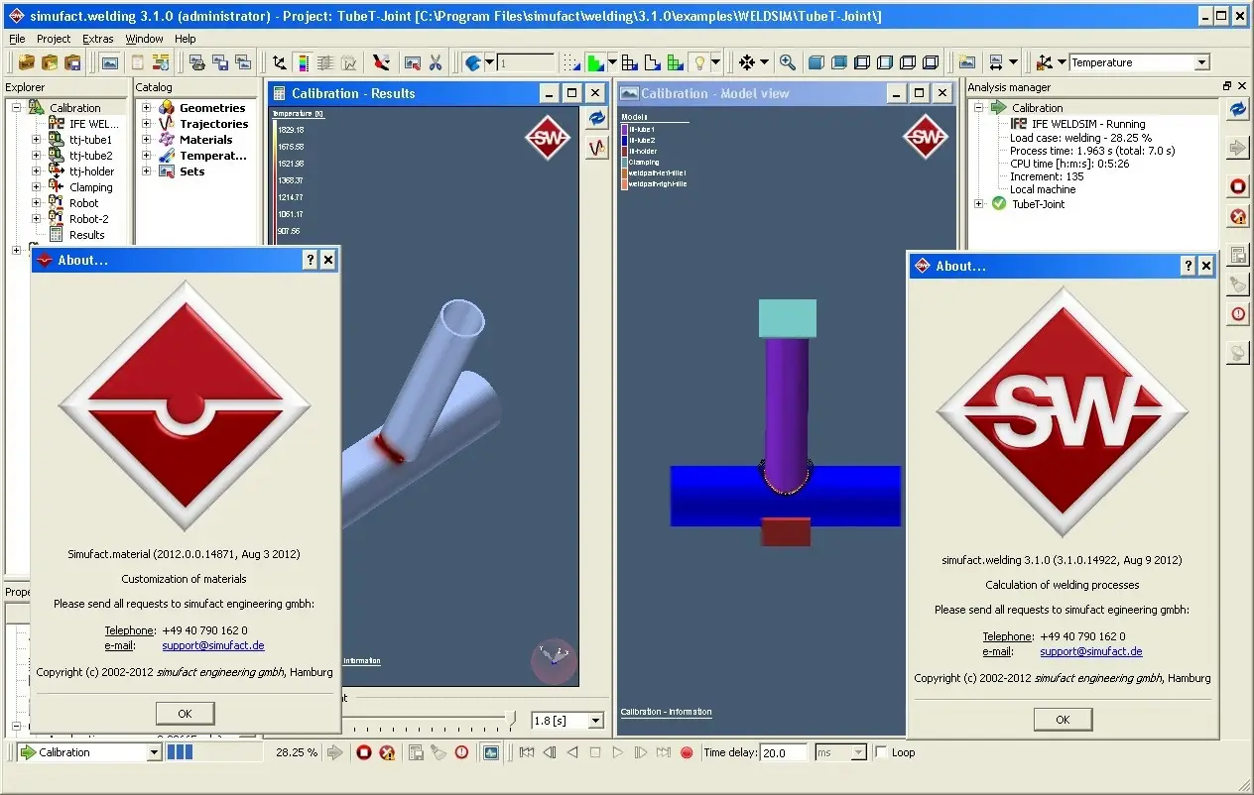Screen dimensions: 1254x795
Task: Open the Temperature result dropdown
Action: pos(1201,62)
